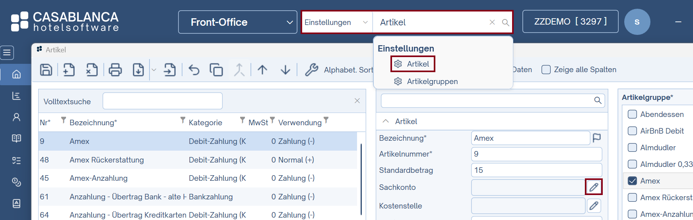
Task: Select row 48 Amex Rückerstattung
Action: (x=198, y=160)
